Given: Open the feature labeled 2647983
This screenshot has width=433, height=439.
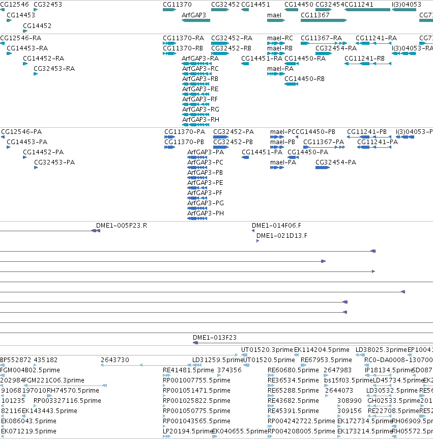Looking at the screenshot, I should tap(338, 370).
